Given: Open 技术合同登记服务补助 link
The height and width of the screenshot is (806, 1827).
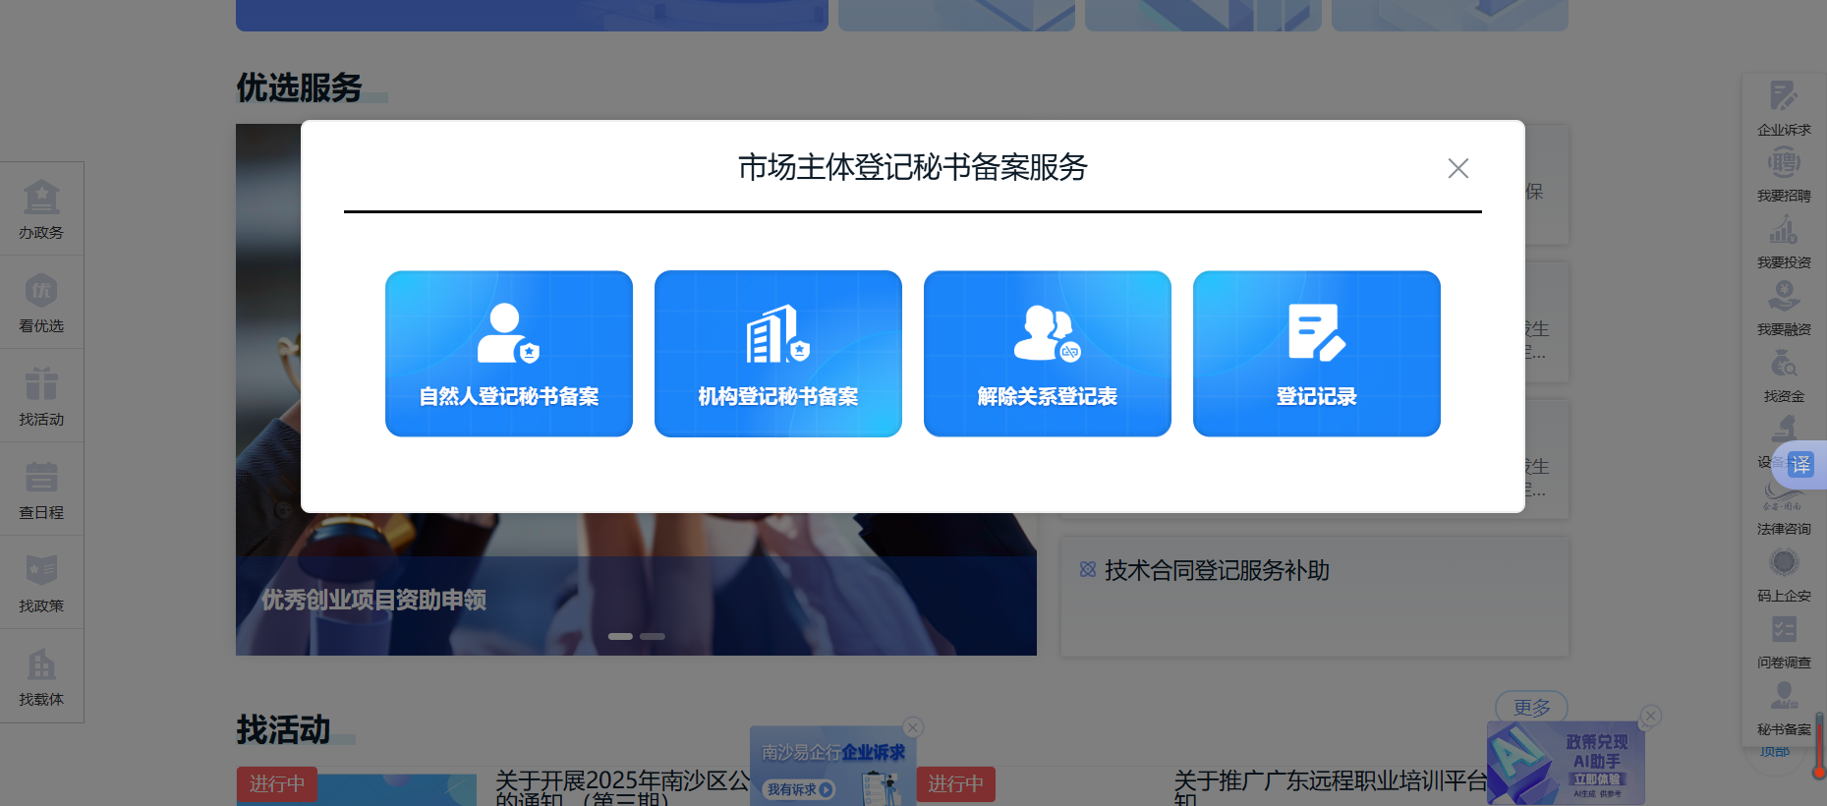Looking at the screenshot, I should pos(1216,570).
